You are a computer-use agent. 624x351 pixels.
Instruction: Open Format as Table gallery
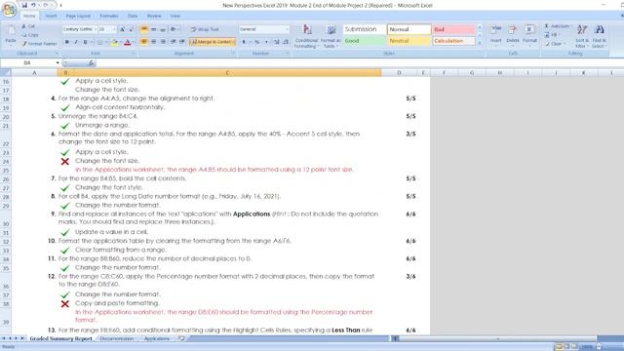(331, 36)
